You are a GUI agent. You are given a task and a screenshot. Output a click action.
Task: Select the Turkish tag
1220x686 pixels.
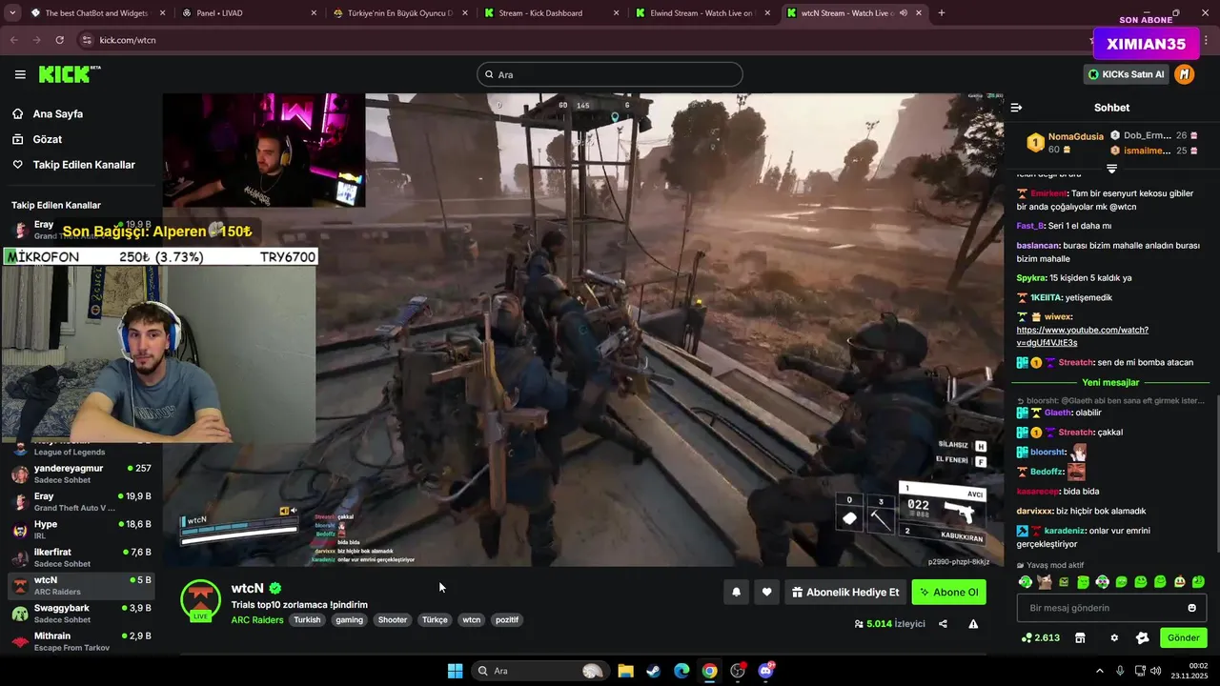307,620
